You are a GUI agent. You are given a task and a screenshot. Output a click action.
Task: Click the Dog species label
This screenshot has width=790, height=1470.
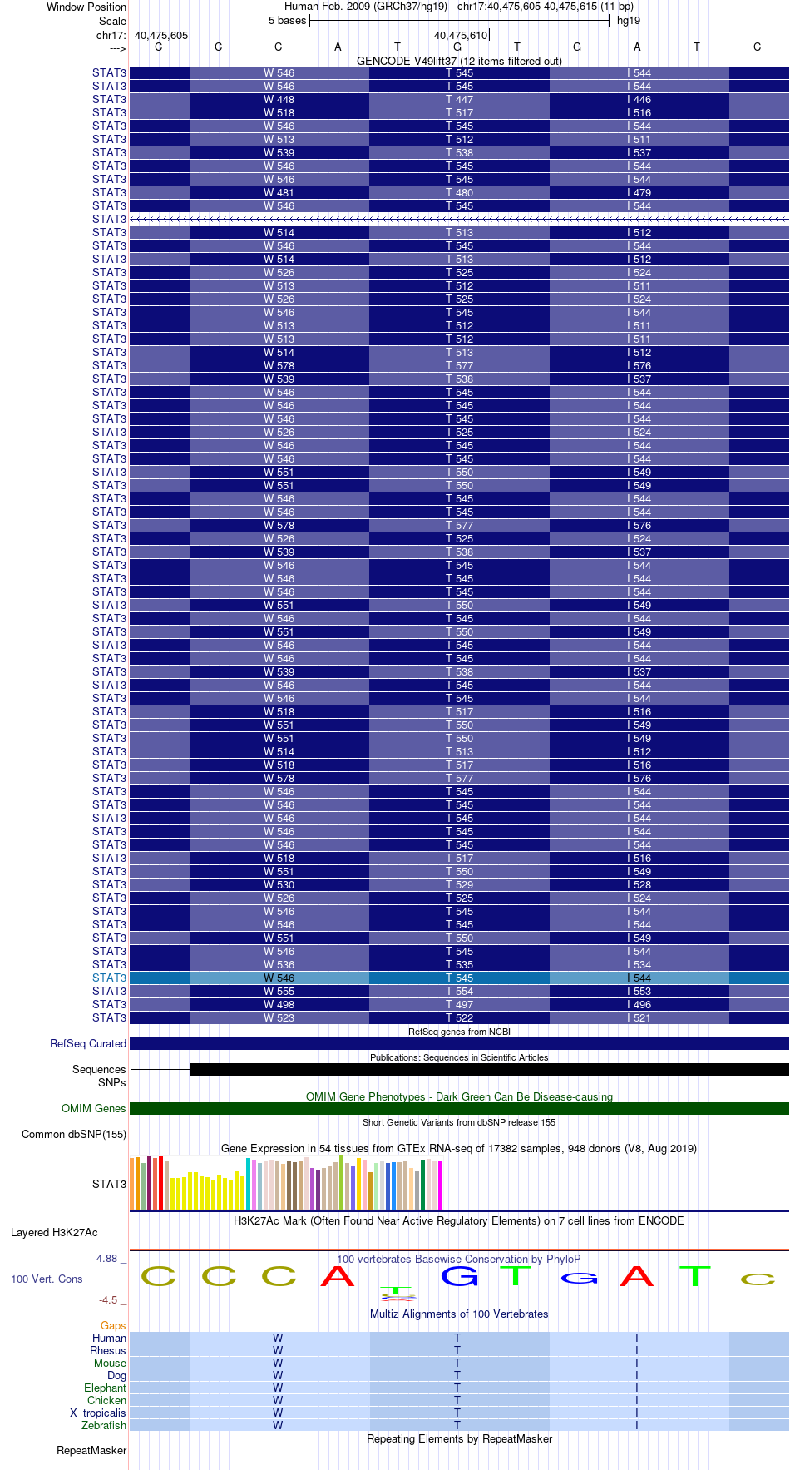pos(116,1375)
